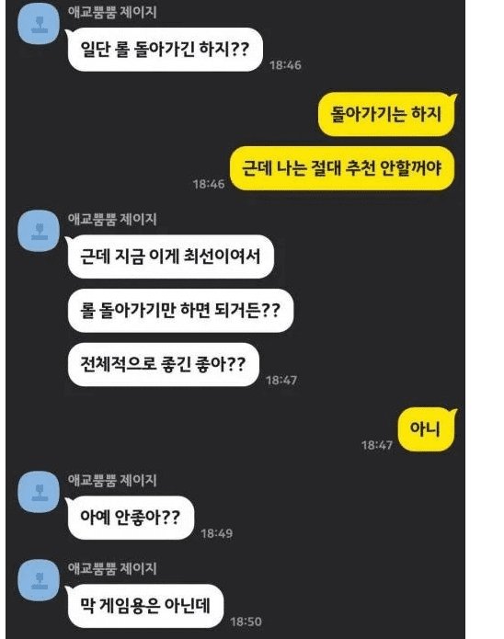Open profile avatar beside '일단 롤 돌아가긴 하지??'
This screenshot has height=639, width=504.
click(40, 25)
